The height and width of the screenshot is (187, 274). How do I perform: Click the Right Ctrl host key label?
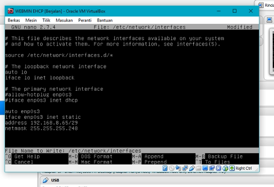click(244, 168)
